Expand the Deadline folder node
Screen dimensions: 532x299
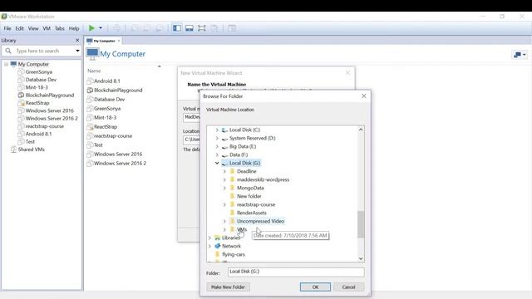(224, 172)
